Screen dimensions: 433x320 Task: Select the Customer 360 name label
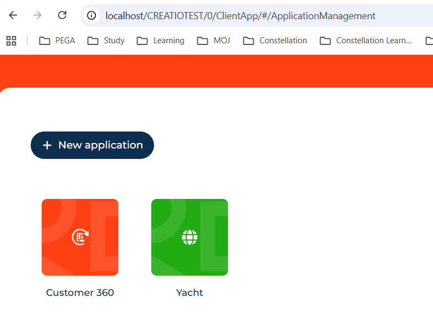(x=80, y=293)
